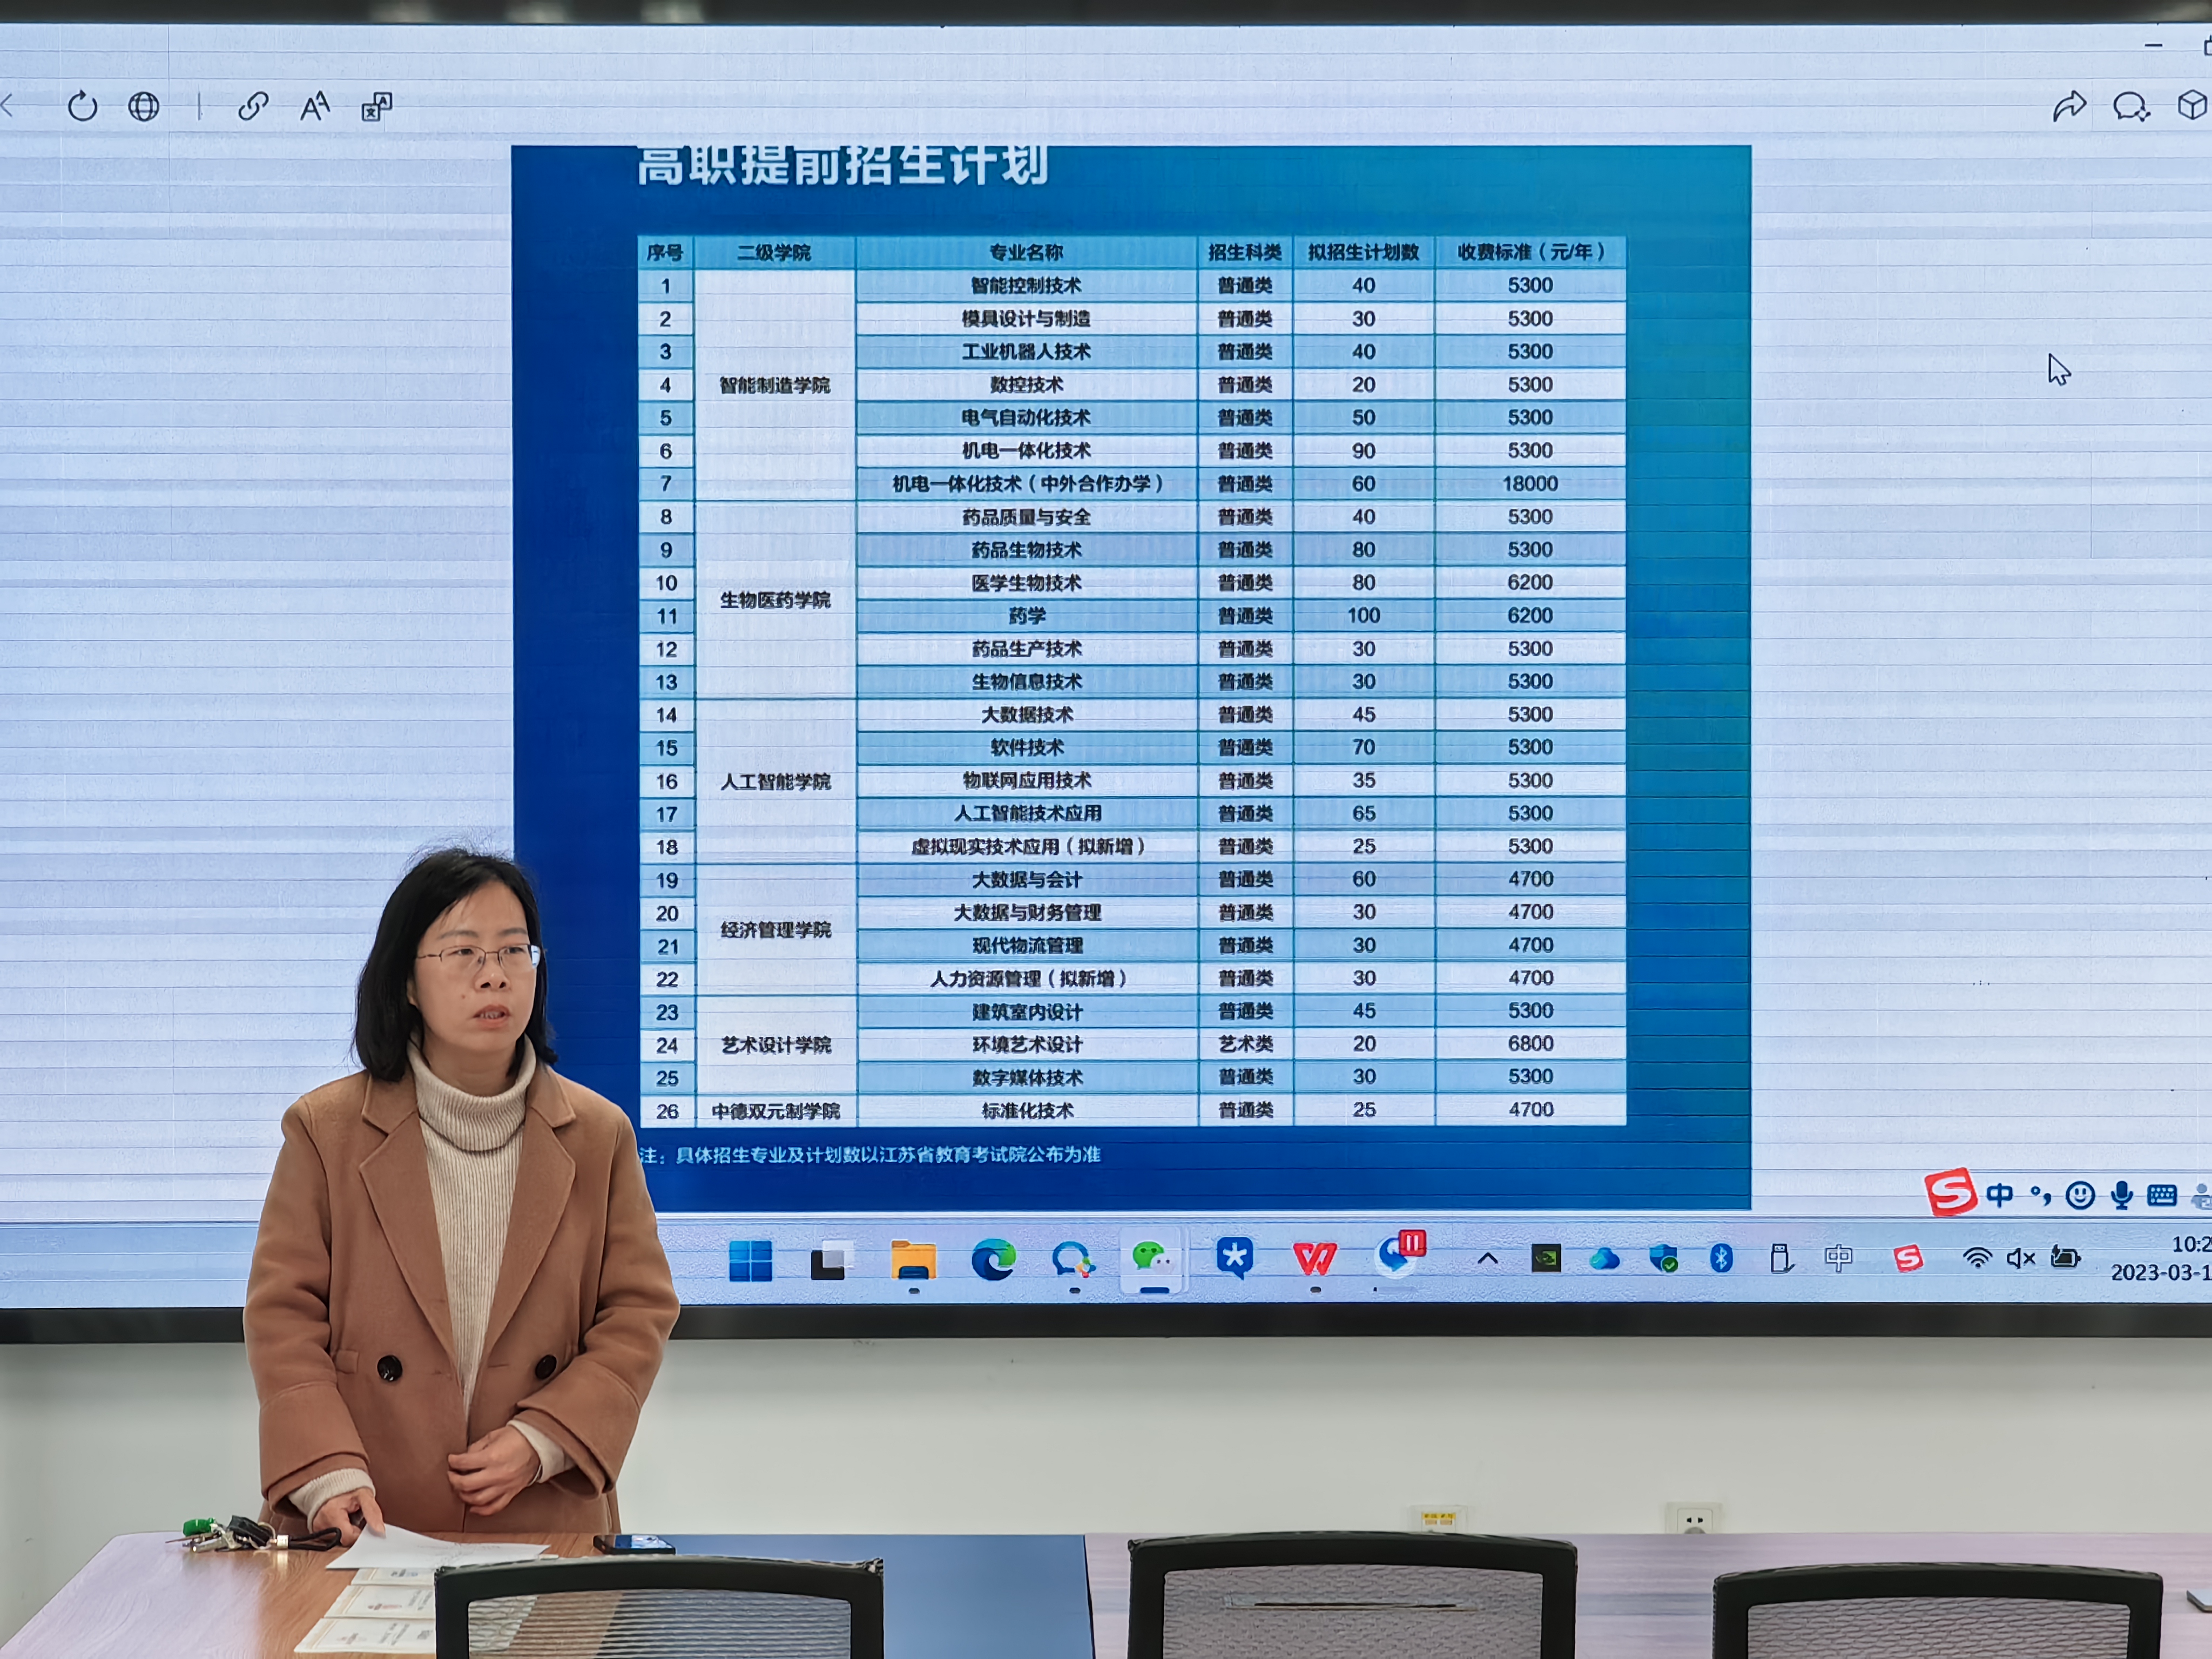This screenshot has height=1659, width=2212.
Task: Click 虚拟现实技术应用（拟新增）cell
Action: [1028, 847]
